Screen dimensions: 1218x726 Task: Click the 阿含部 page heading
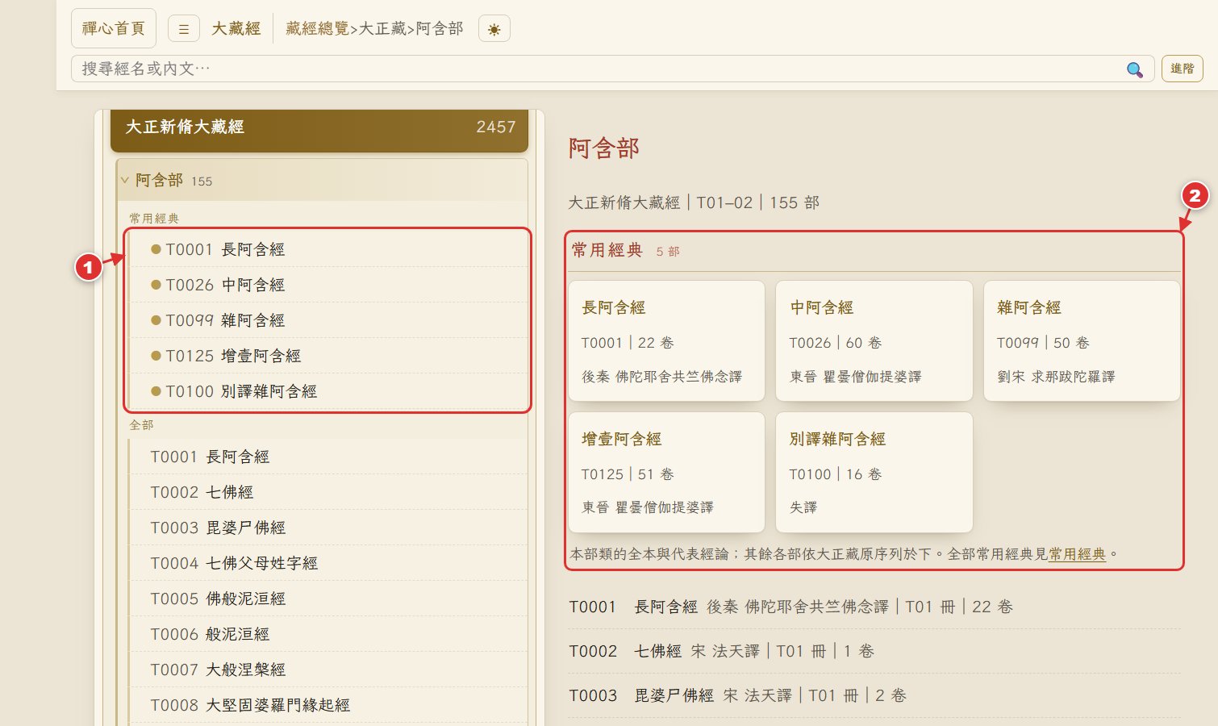coord(604,148)
